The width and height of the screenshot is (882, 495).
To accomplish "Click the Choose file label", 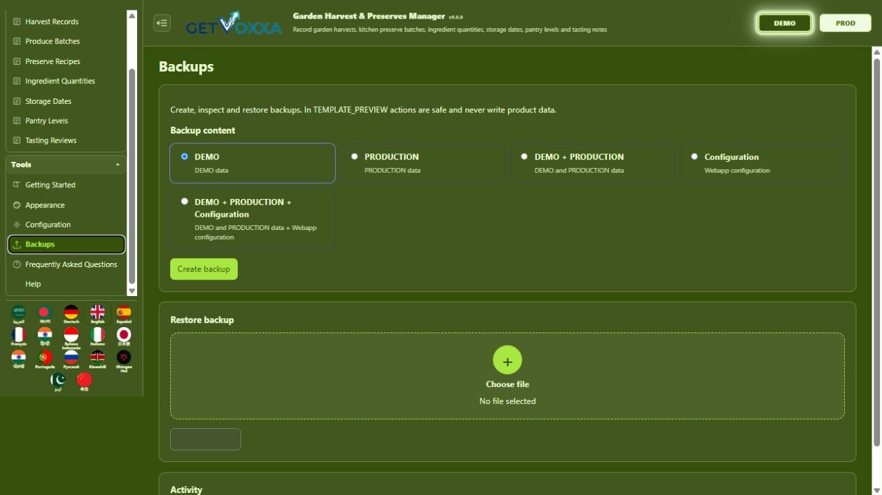I will tap(507, 384).
